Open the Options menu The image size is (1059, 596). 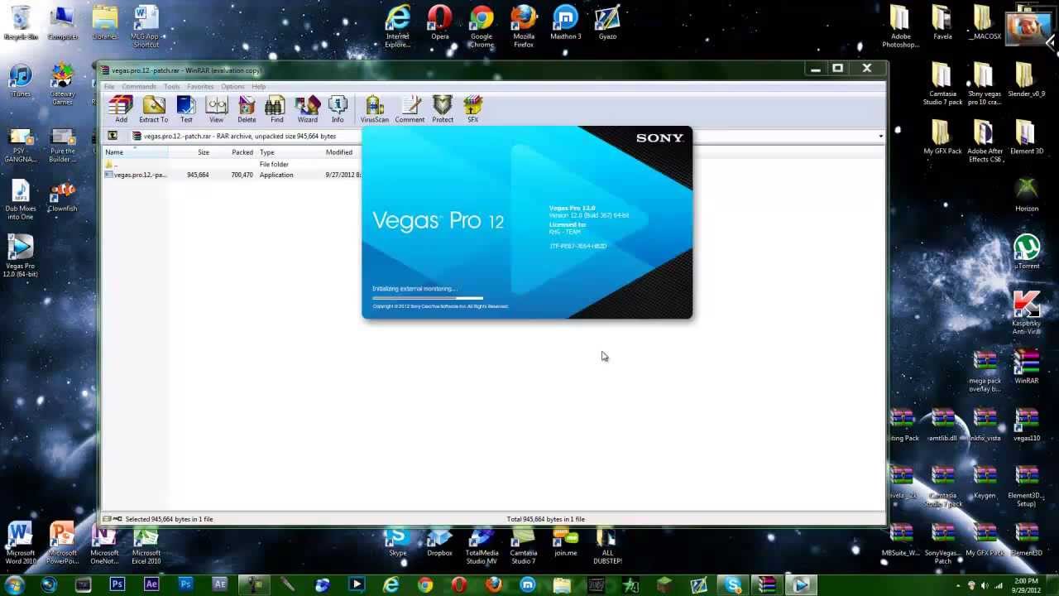coord(232,86)
